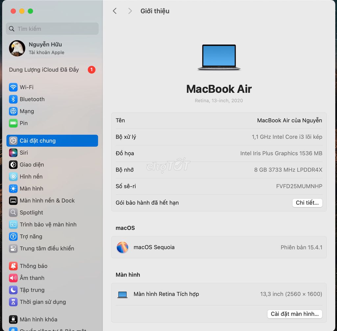Click the macOS Sequoia logo icon
This screenshot has width=337, height=331.
coord(122,247)
